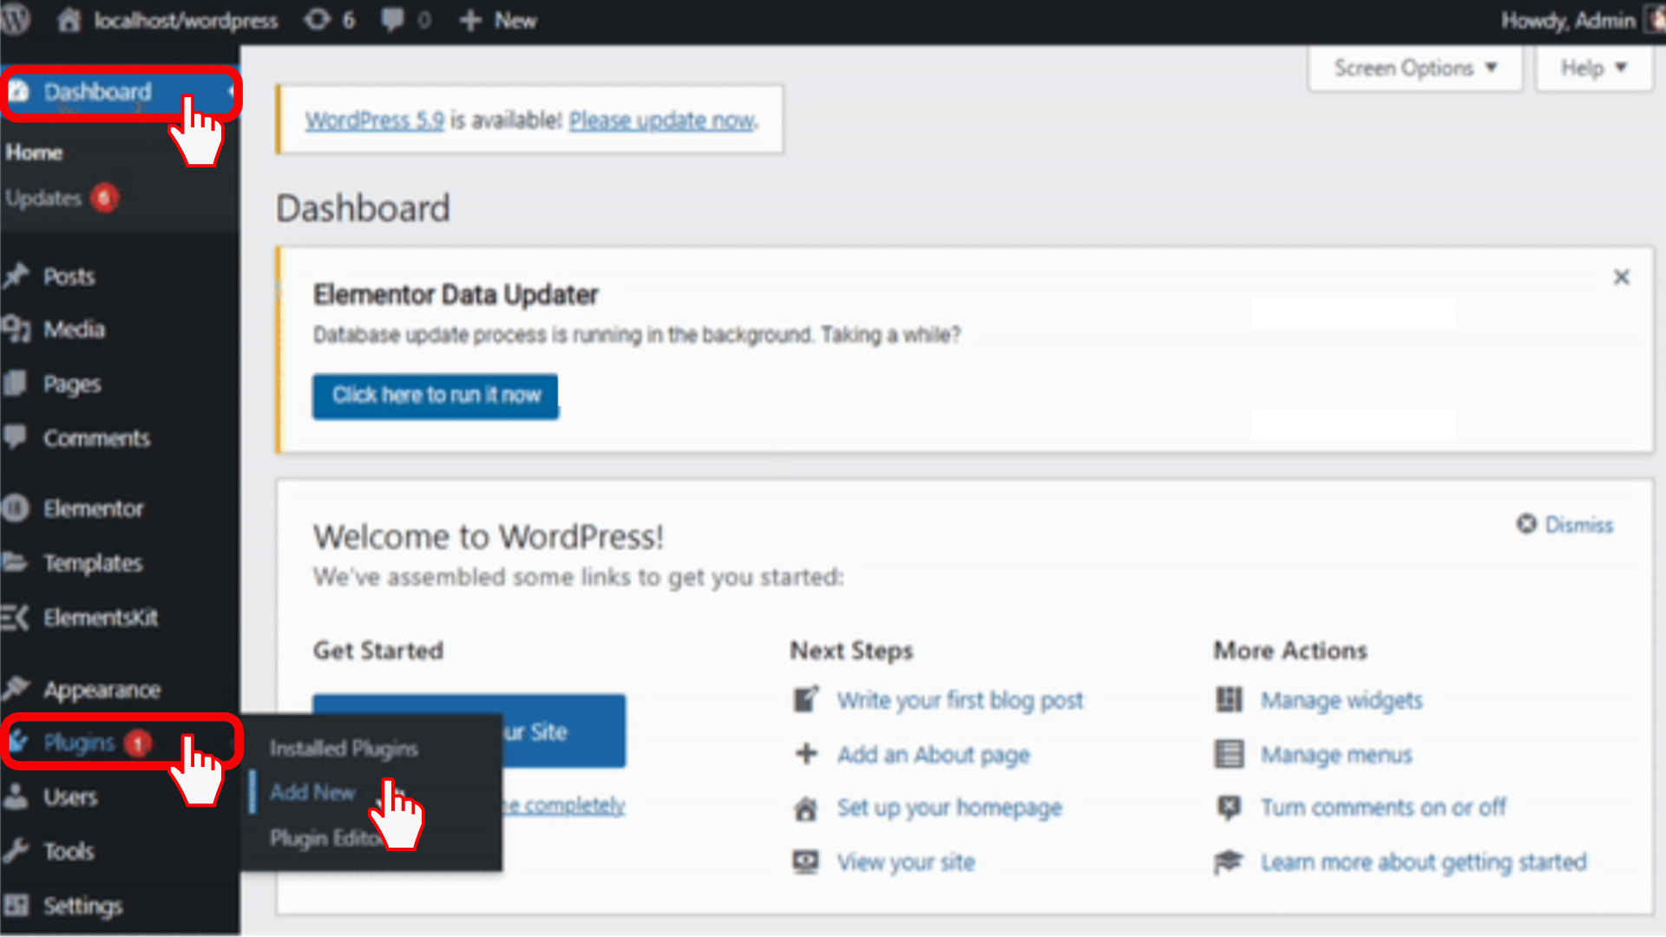Click the red Updates count badge 6

pyautogui.click(x=104, y=198)
